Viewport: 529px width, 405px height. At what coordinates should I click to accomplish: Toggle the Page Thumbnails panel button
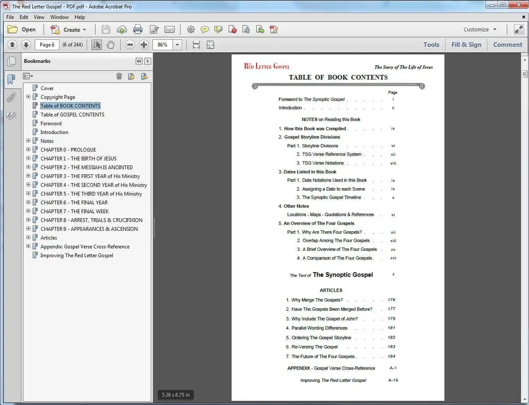tap(11, 62)
